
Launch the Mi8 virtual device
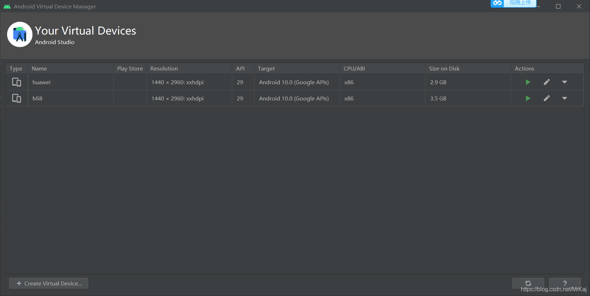528,98
